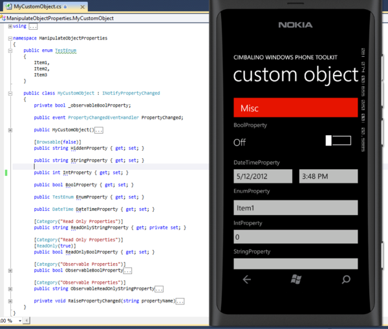
Task: Click the _observableBoolProperty field declaration
Action: click(x=82, y=105)
